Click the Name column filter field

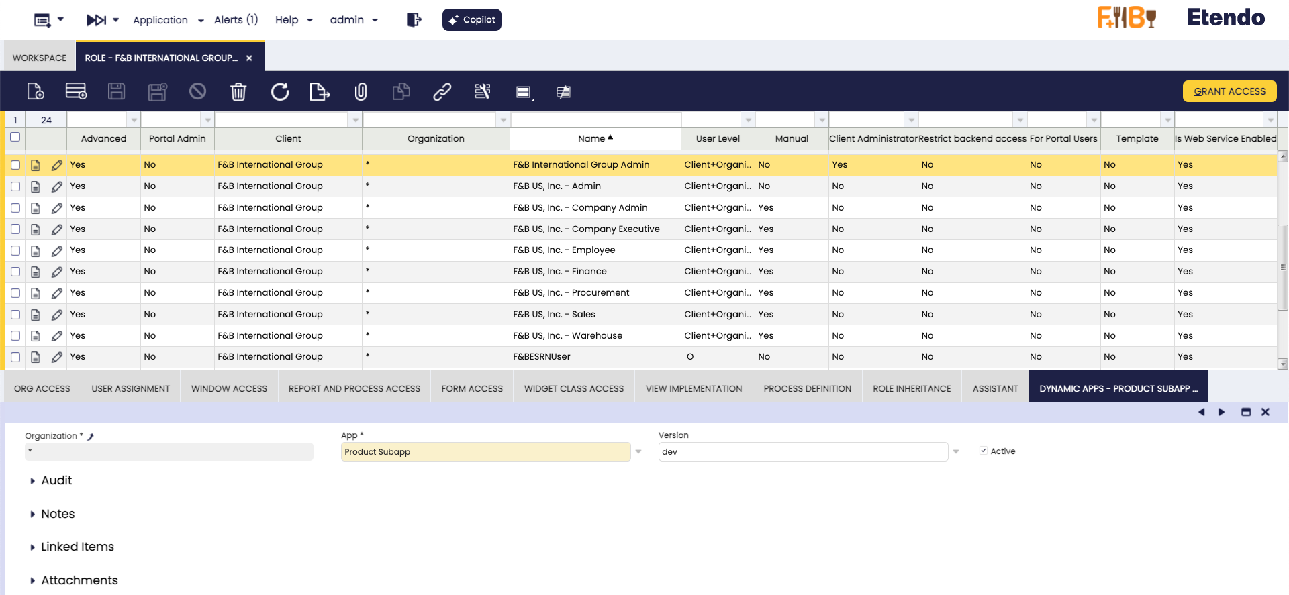pos(595,120)
